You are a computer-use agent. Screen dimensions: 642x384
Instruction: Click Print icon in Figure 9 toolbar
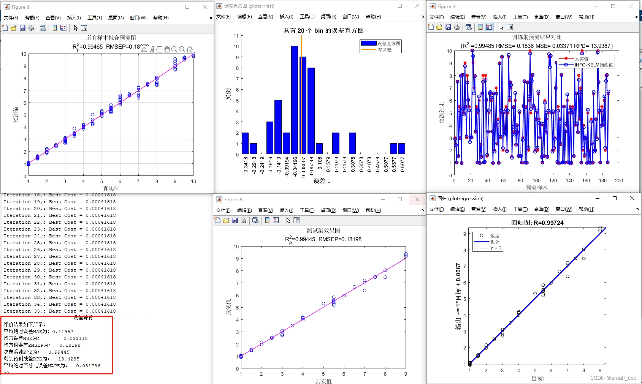(x=31, y=28)
